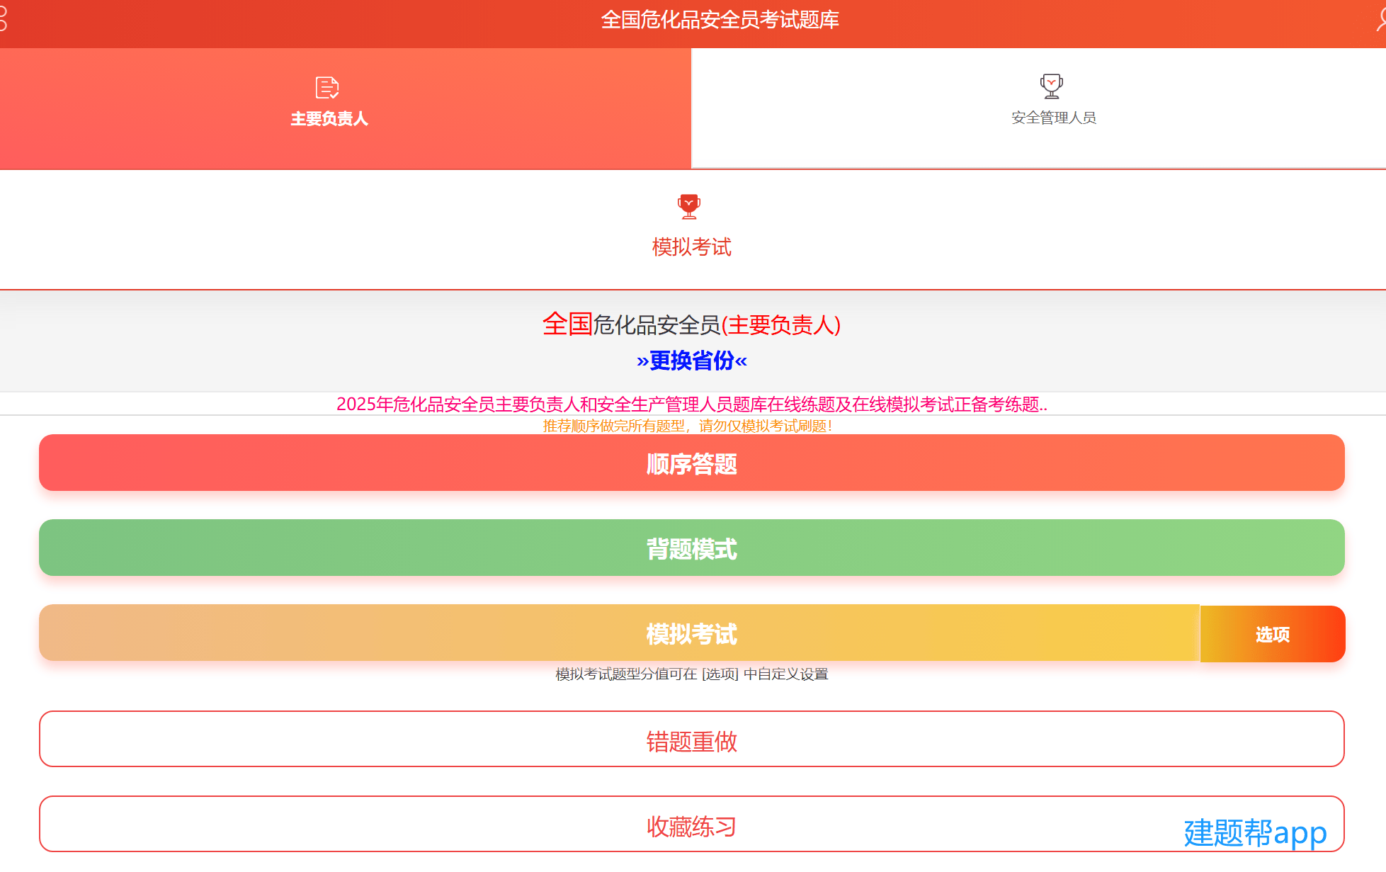Image resolution: width=1386 pixels, height=872 pixels.
Task: Start the yellow 模拟考试 button
Action: coord(620,633)
